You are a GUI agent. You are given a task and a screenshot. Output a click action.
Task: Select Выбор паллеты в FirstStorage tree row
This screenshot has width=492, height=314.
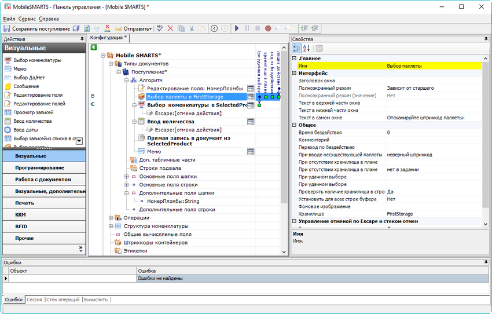185,97
